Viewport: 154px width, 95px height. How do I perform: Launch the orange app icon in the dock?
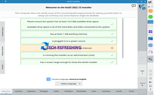pos(150,11)
